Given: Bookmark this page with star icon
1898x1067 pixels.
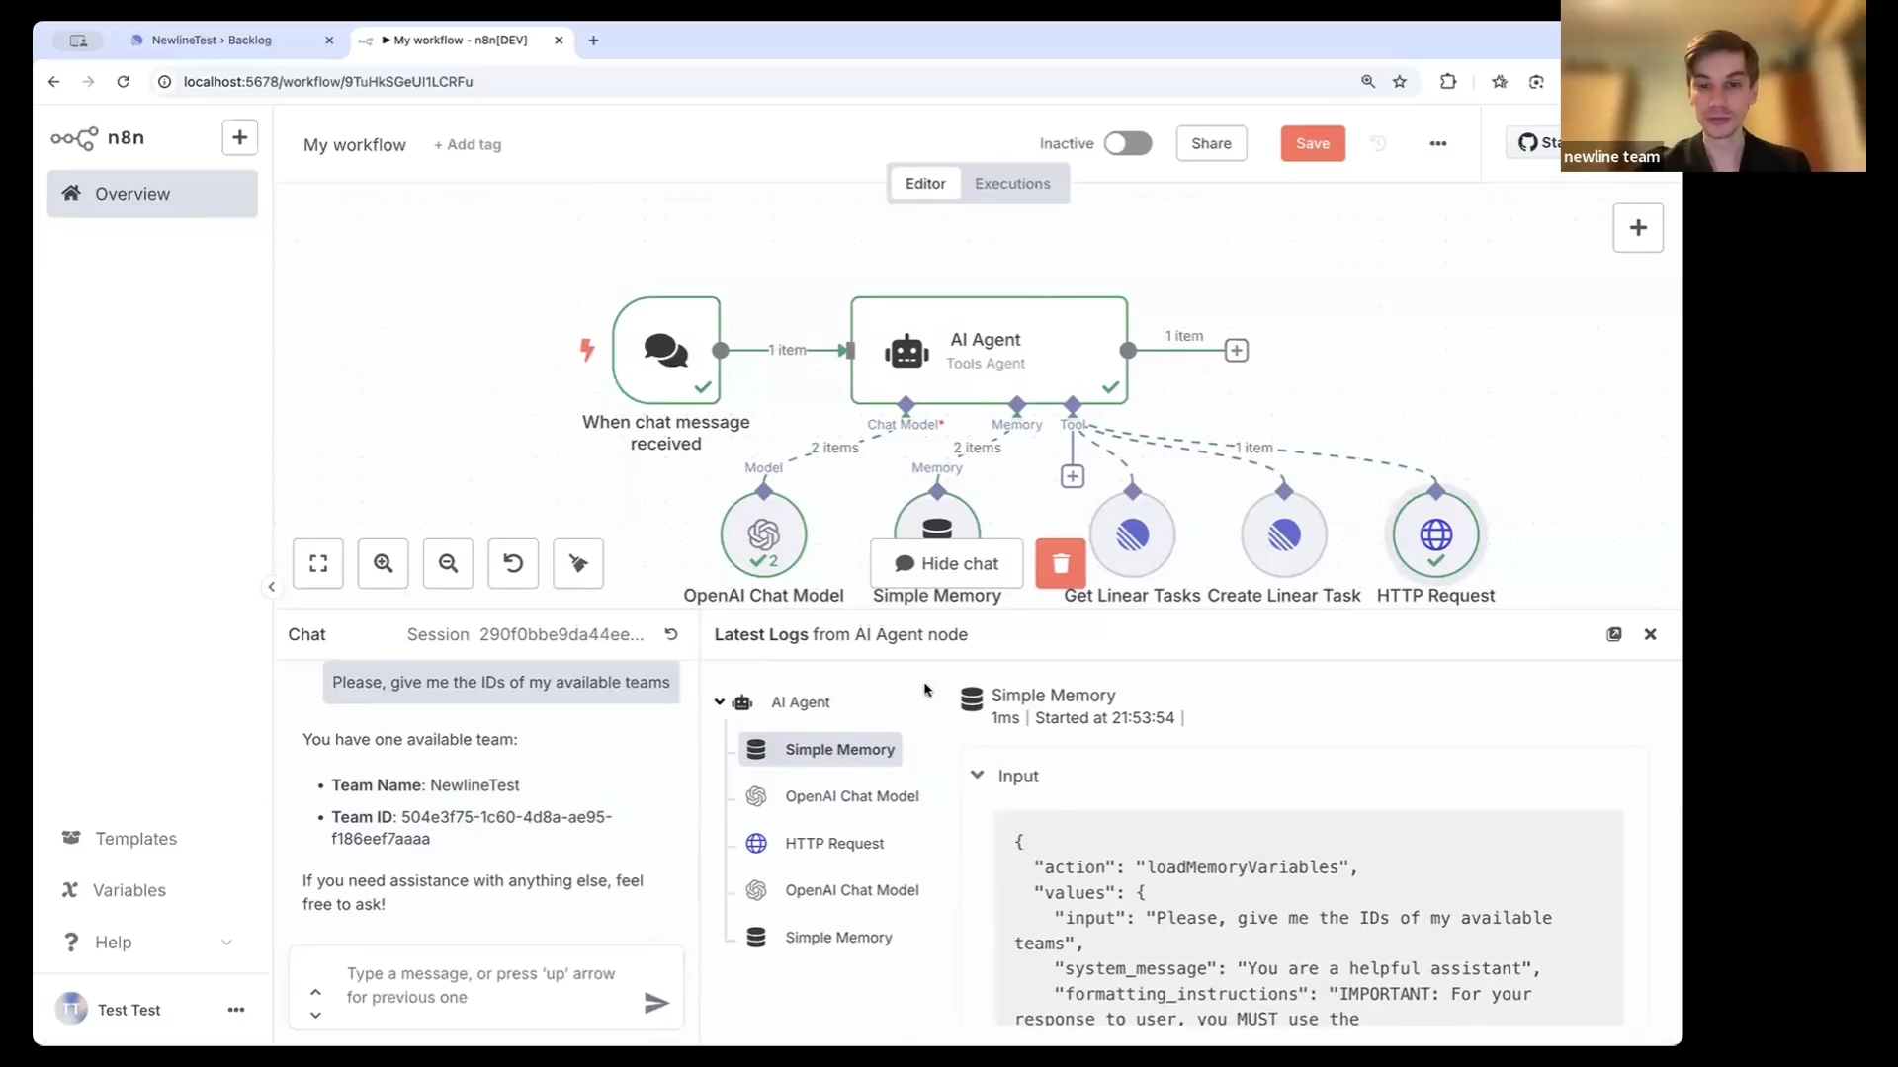Looking at the screenshot, I should (x=1400, y=82).
